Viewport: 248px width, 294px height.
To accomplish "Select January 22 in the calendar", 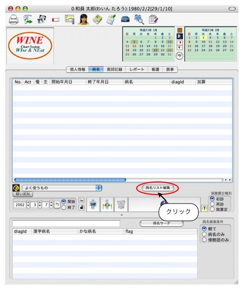I will [x=156, y=50].
